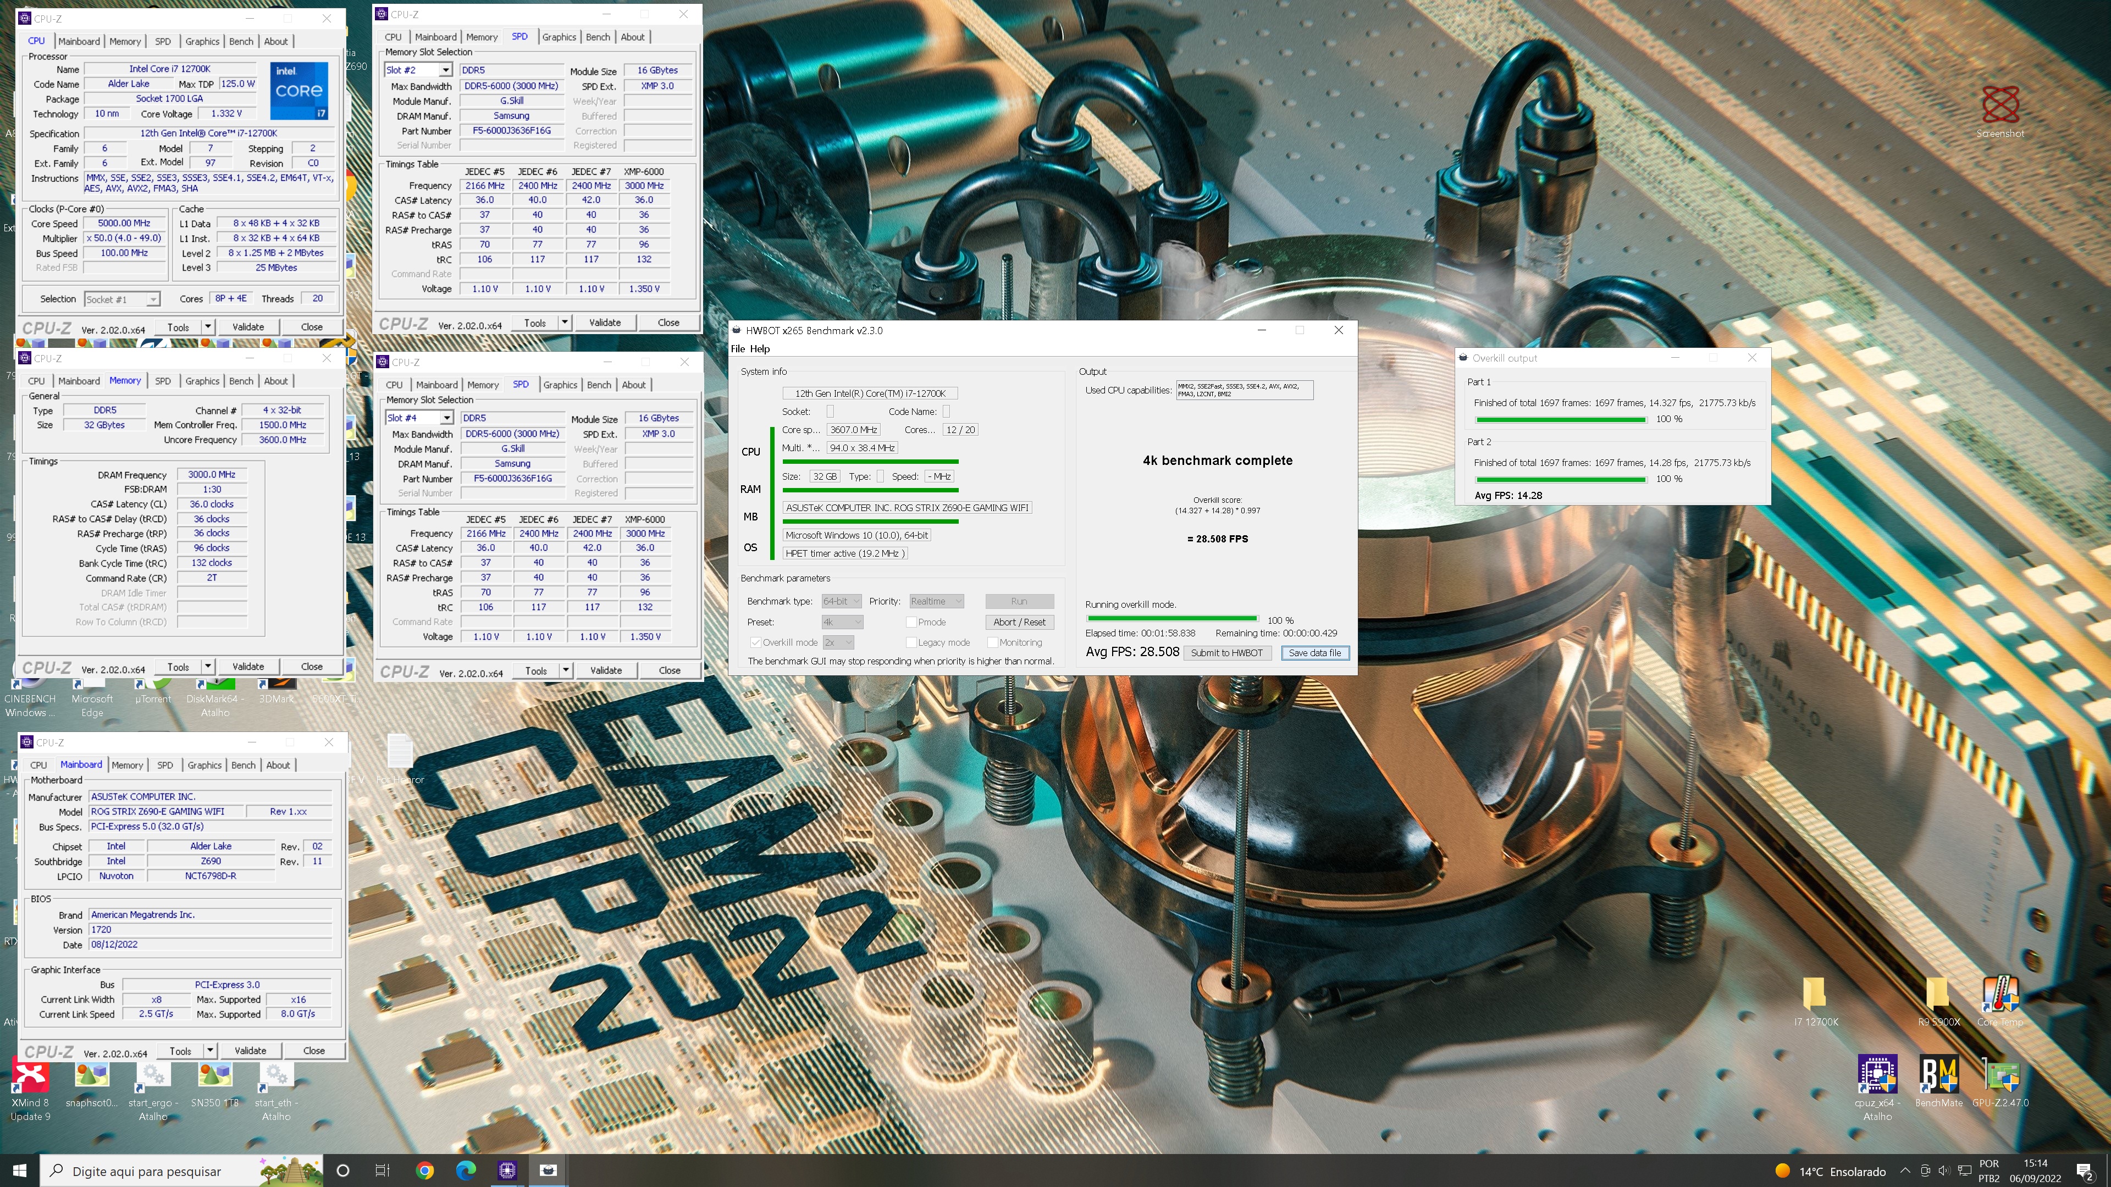The width and height of the screenshot is (2111, 1187).
Task: Open the BenchMate desktop icon
Action: click(1939, 1081)
